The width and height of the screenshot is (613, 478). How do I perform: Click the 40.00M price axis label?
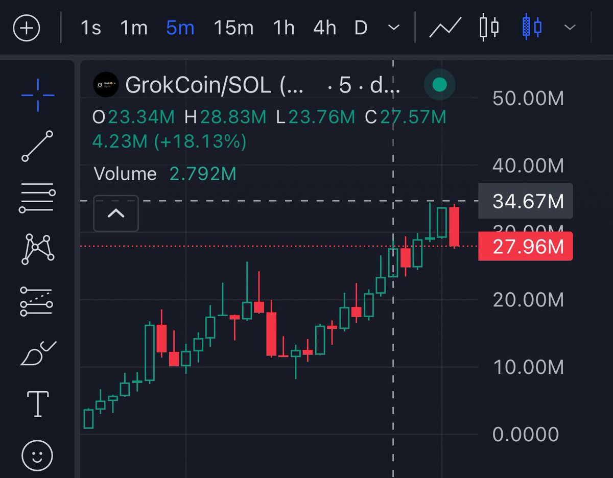[x=528, y=165]
